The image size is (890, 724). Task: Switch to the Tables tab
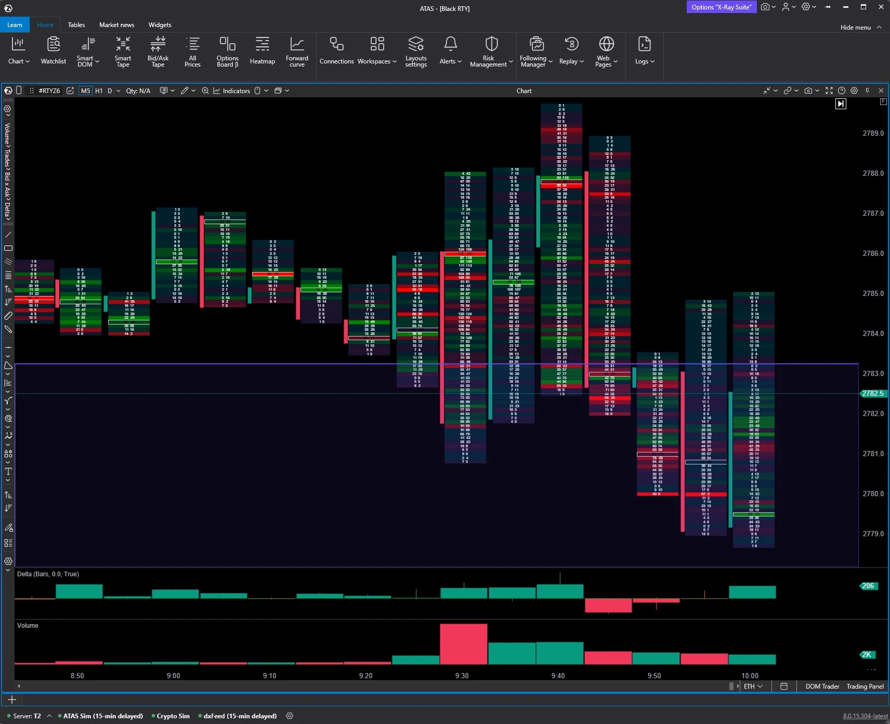pyautogui.click(x=76, y=24)
